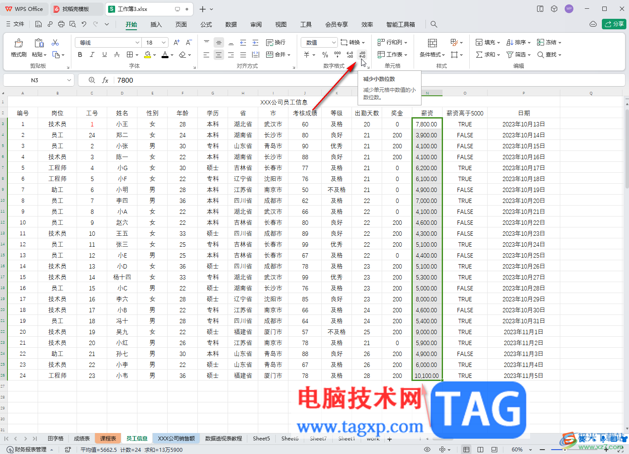Click the Distributed alignment icon
This screenshot has height=454, width=629.
[256, 55]
